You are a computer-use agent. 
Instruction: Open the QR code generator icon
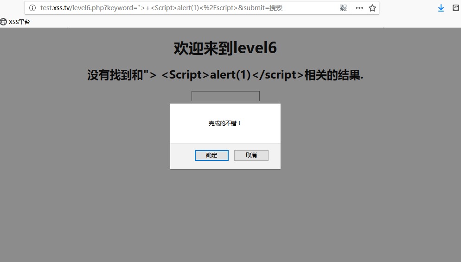click(343, 8)
